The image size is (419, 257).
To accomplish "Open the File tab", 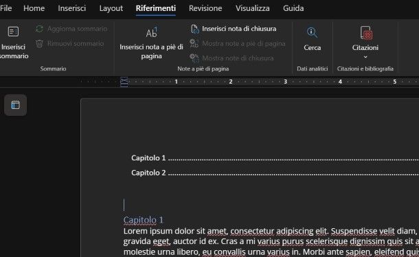I will tap(5, 8).
